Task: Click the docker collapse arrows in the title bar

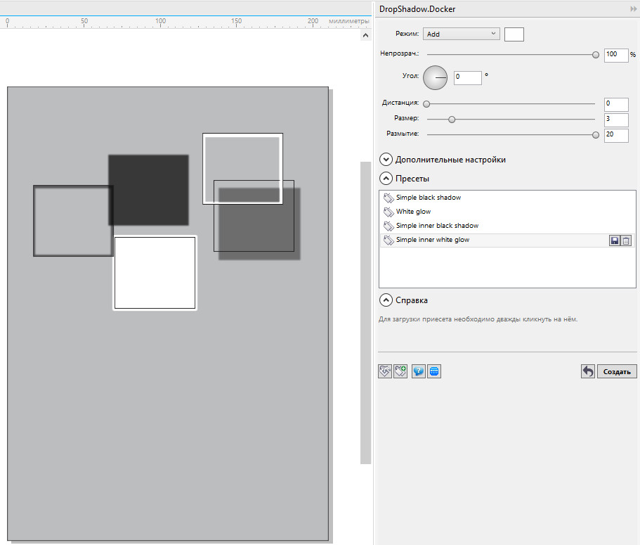Action: point(633,8)
